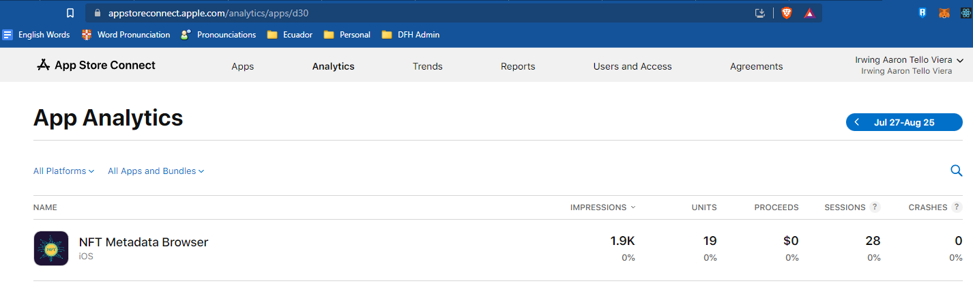
Task: Click the NFT Metadata Browser app icon
Action: pos(51,248)
